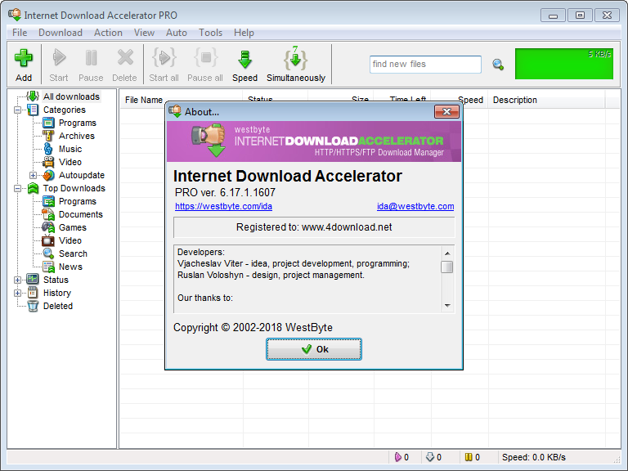The width and height of the screenshot is (628, 471).
Task: Open News under Top Downloads
Action: point(70,267)
